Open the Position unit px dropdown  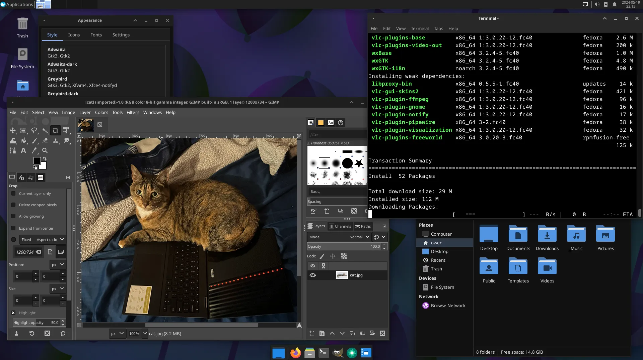[x=58, y=265]
